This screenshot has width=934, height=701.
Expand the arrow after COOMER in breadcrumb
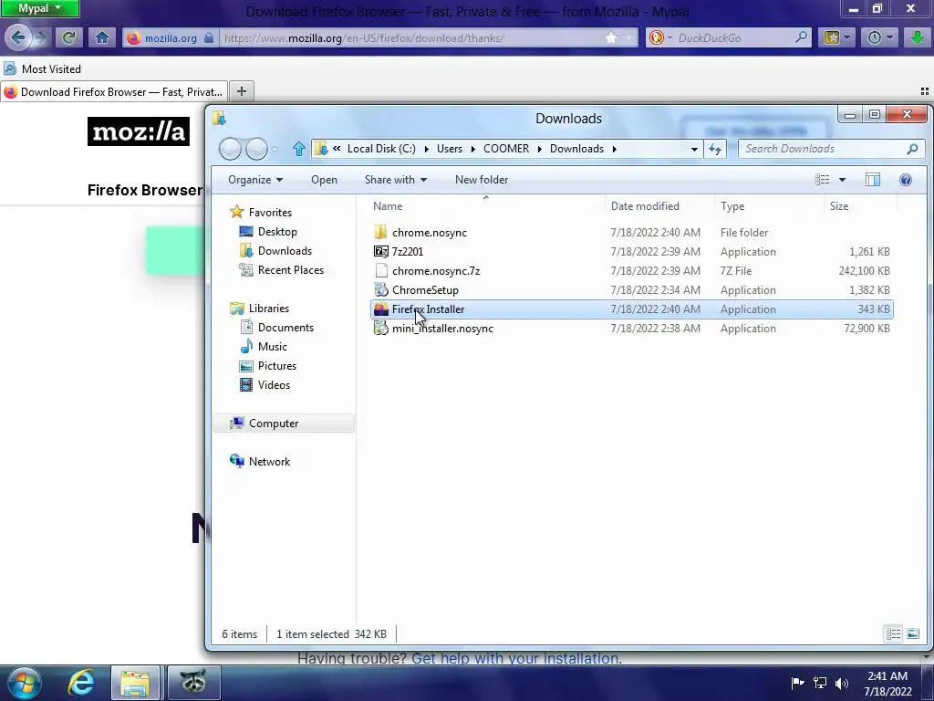pos(540,149)
